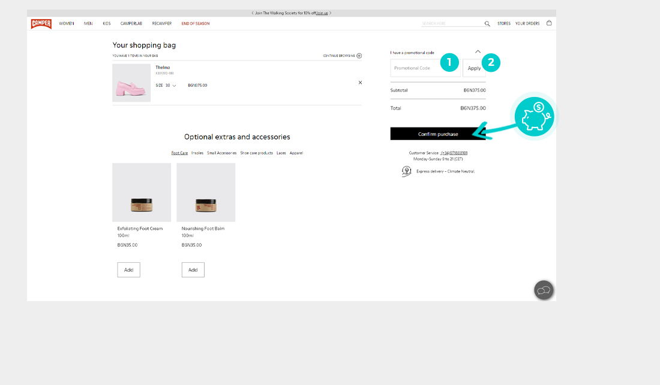Click the Thelma product name

pyautogui.click(x=163, y=67)
